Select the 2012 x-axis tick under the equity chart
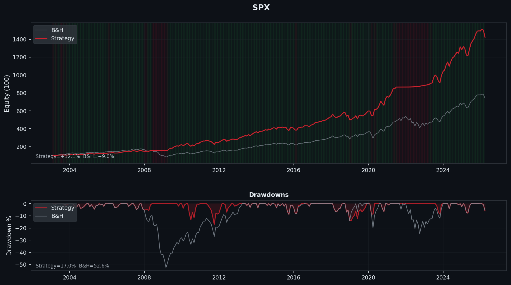511x285 pixels. tap(219, 170)
